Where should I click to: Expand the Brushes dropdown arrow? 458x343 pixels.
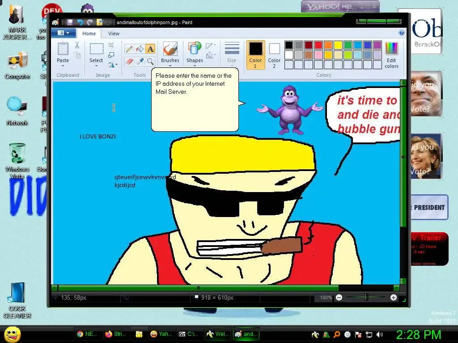click(x=170, y=66)
